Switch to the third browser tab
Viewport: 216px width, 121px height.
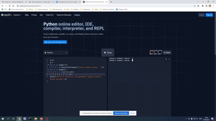(68, 2)
